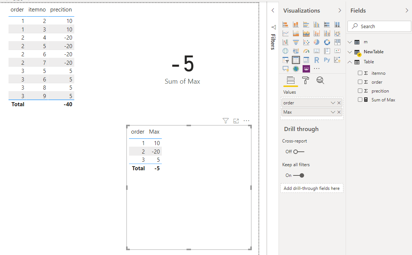412x255 pixels.
Task: Select the filled map visual
Action: click(296, 51)
